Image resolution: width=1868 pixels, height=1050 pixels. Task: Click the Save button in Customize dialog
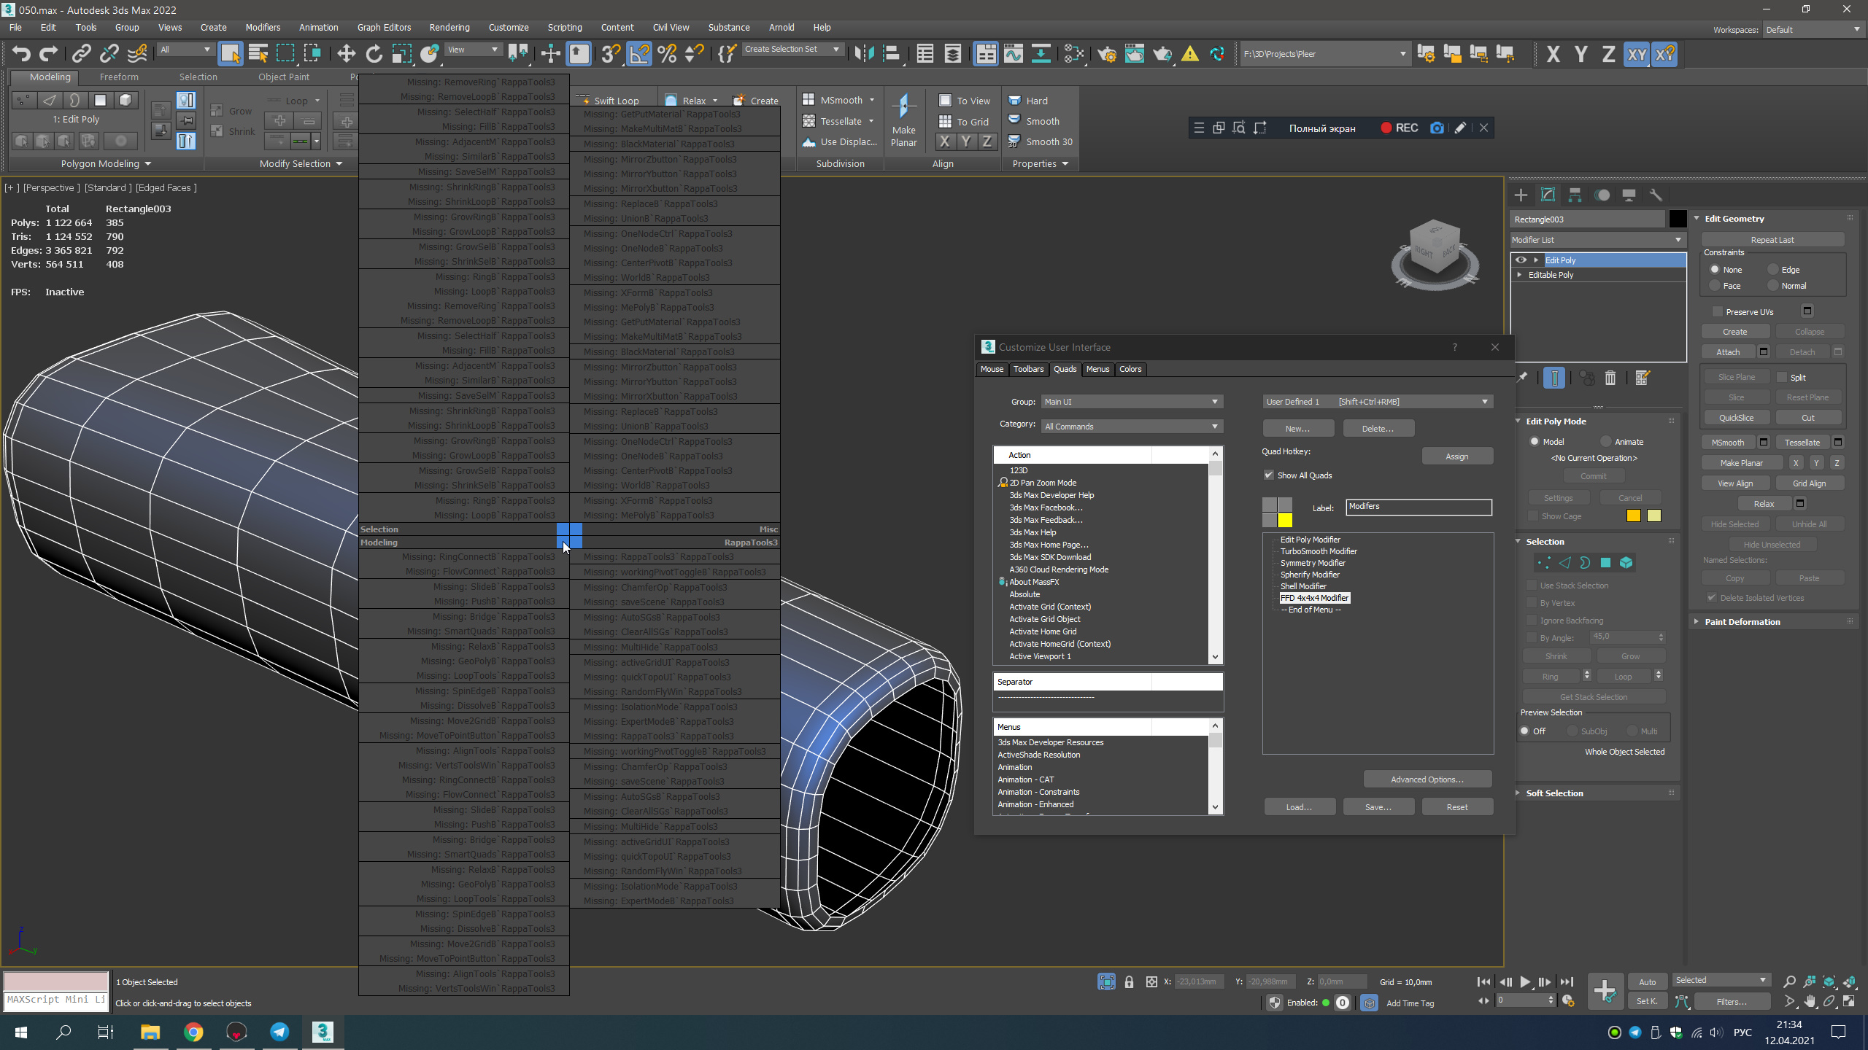click(x=1378, y=807)
